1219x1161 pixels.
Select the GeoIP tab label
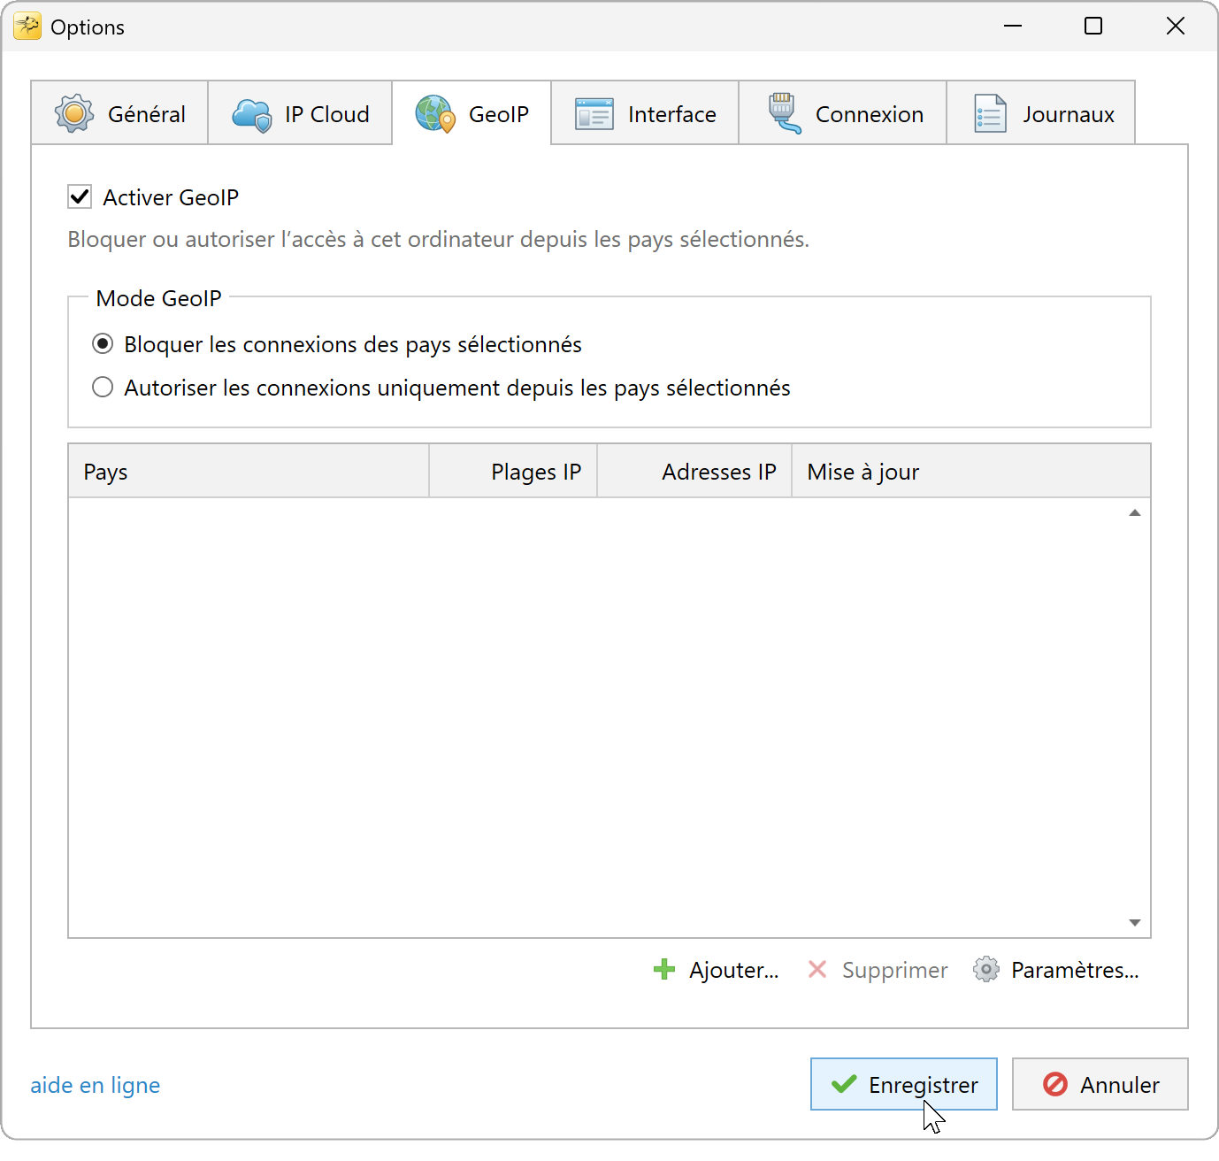(x=499, y=114)
